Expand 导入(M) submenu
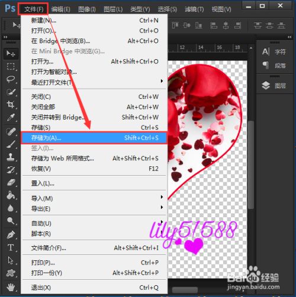This screenshot has height=297, width=296. pos(94,198)
